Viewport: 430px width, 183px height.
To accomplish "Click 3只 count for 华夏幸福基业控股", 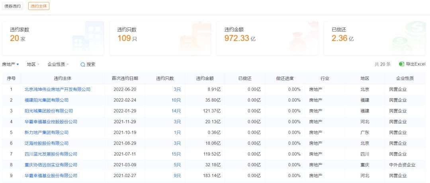I will pos(177,122).
